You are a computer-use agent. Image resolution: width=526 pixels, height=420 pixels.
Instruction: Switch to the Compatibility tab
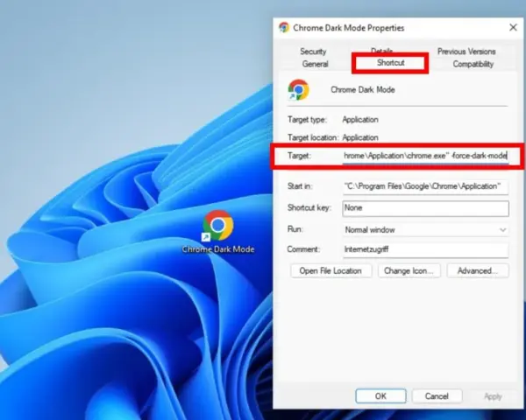click(473, 64)
